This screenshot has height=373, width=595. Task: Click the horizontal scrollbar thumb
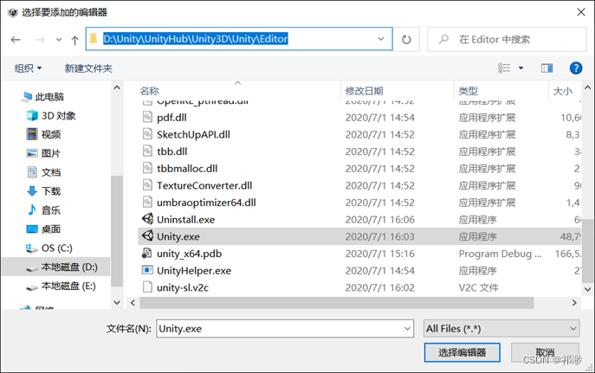coord(337,303)
